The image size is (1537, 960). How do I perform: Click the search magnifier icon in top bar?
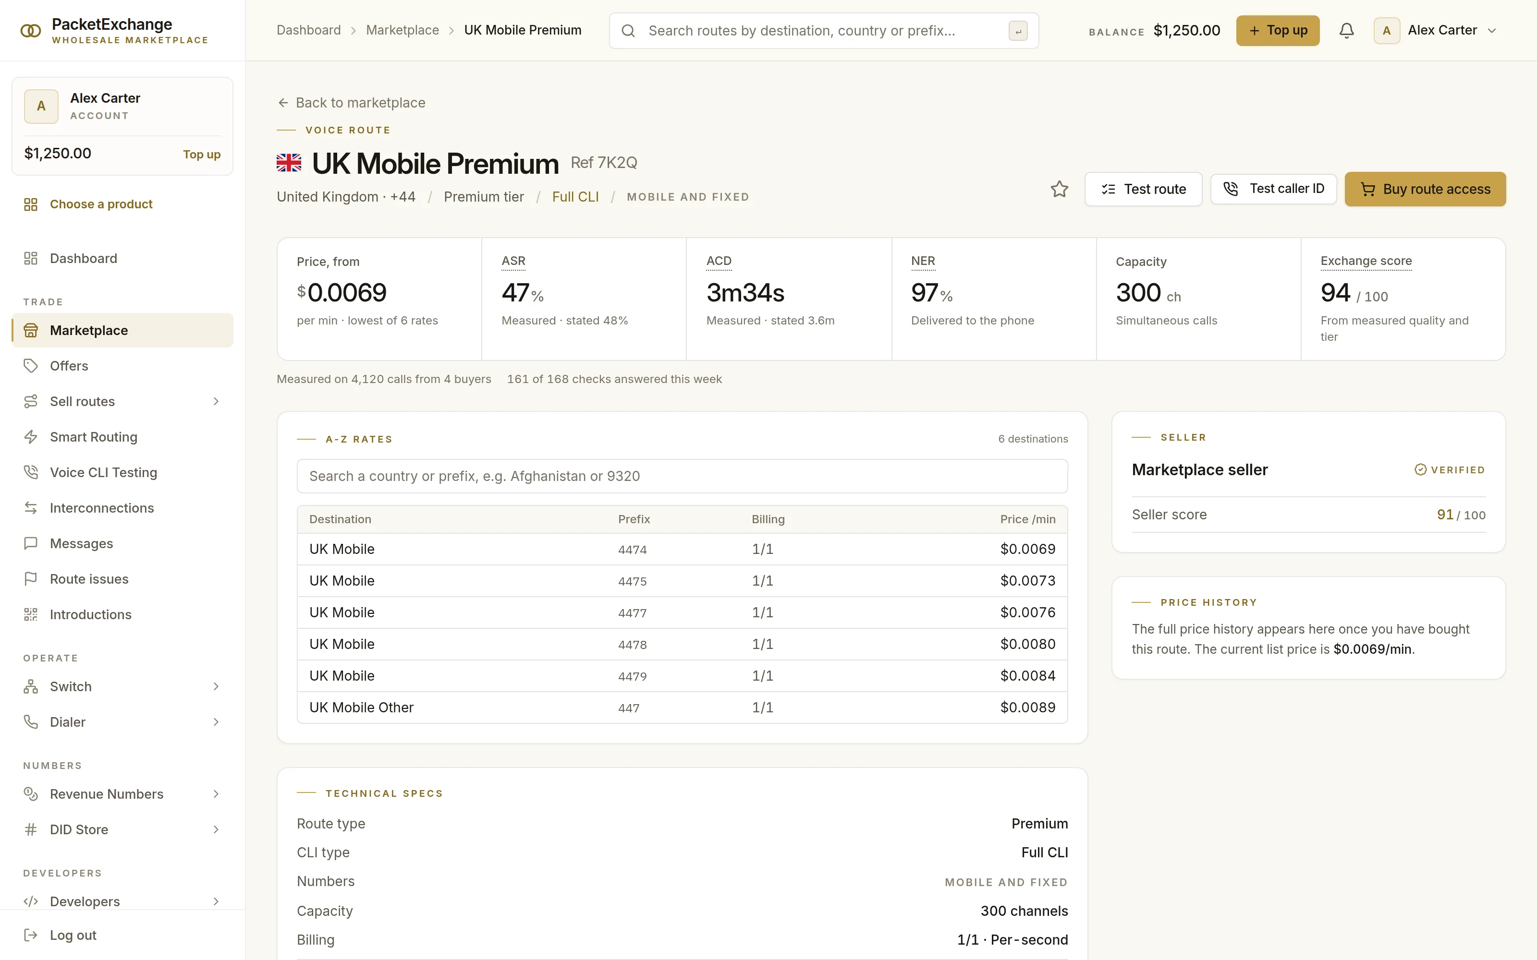click(x=628, y=30)
